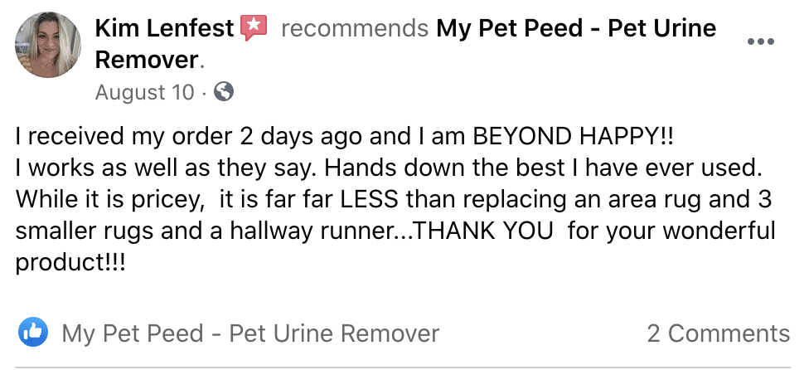Click the line starting I received my order

(343, 137)
